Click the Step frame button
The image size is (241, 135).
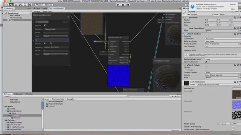pos(128,5)
